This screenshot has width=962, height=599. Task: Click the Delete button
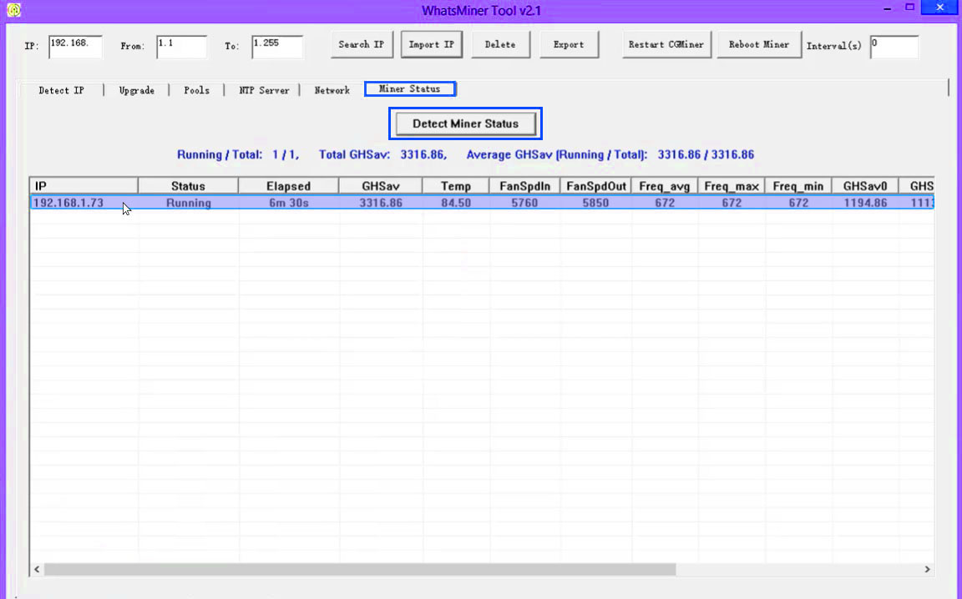pyautogui.click(x=500, y=45)
